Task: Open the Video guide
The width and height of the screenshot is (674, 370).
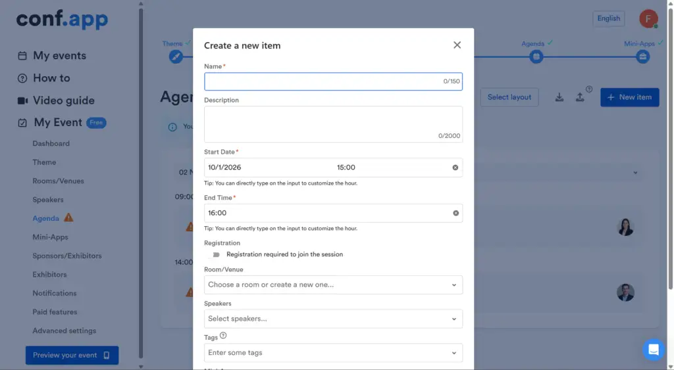Action: click(x=64, y=101)
